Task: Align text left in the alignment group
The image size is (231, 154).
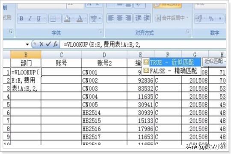Action: pyautogui.click(x=111, y=18)
